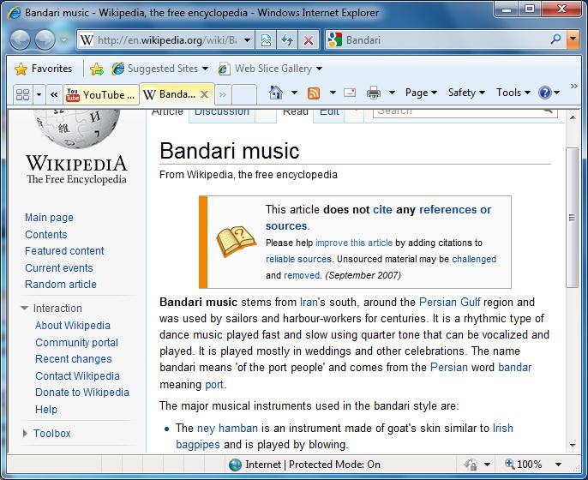
Task: Click the vertical scrollbar thumb
Action: [x=573, y=218]
